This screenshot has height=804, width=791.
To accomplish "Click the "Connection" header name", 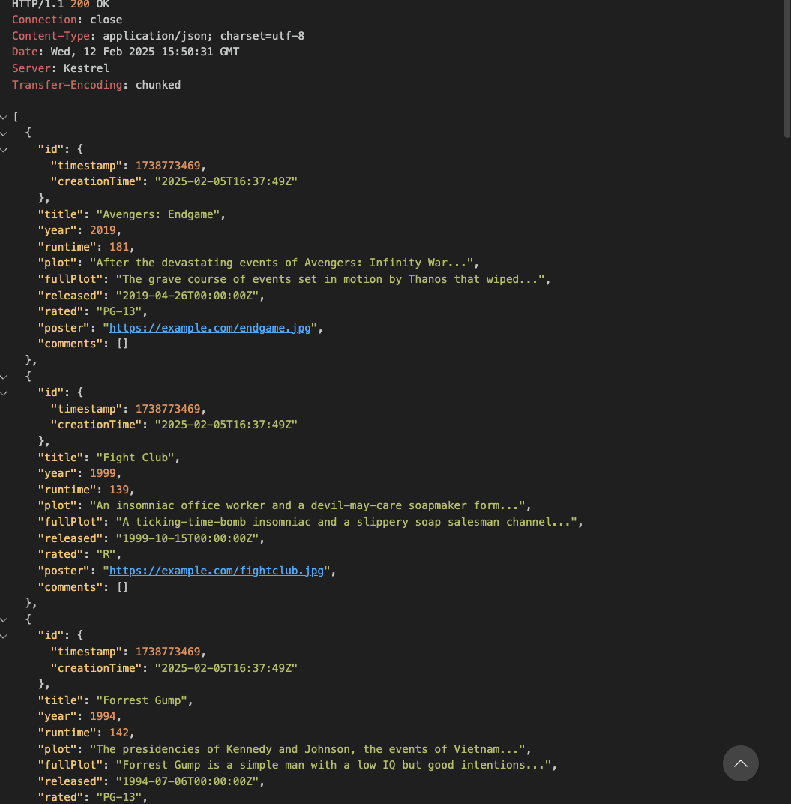I will click(x=44, y=19).
